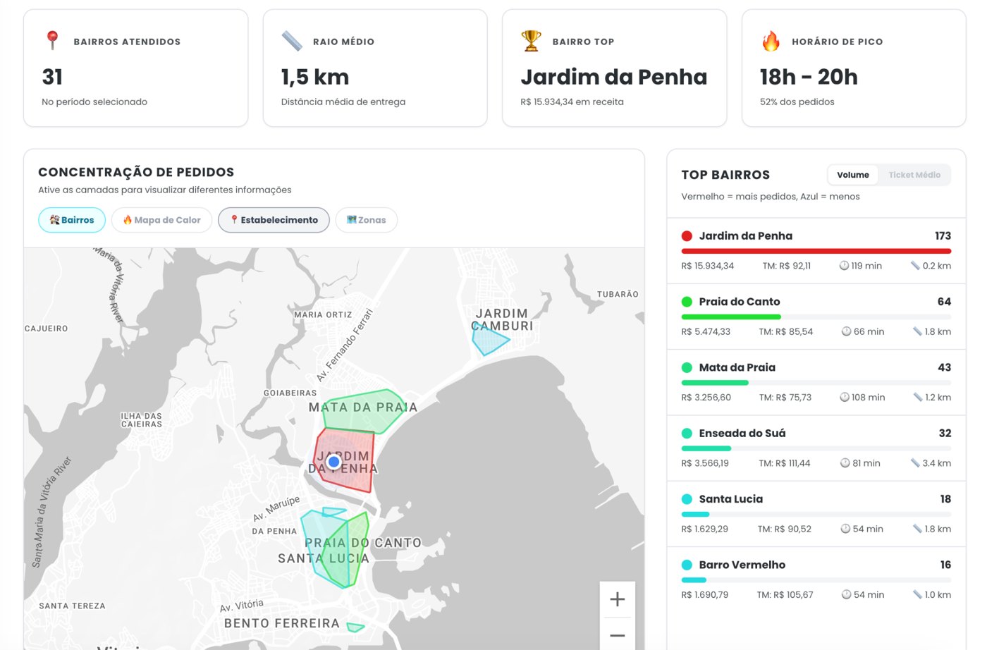This screenshot has width=987, height=650.
Task: Open Mata da Praia row in ranking list
Action: [x=816, y=382]
